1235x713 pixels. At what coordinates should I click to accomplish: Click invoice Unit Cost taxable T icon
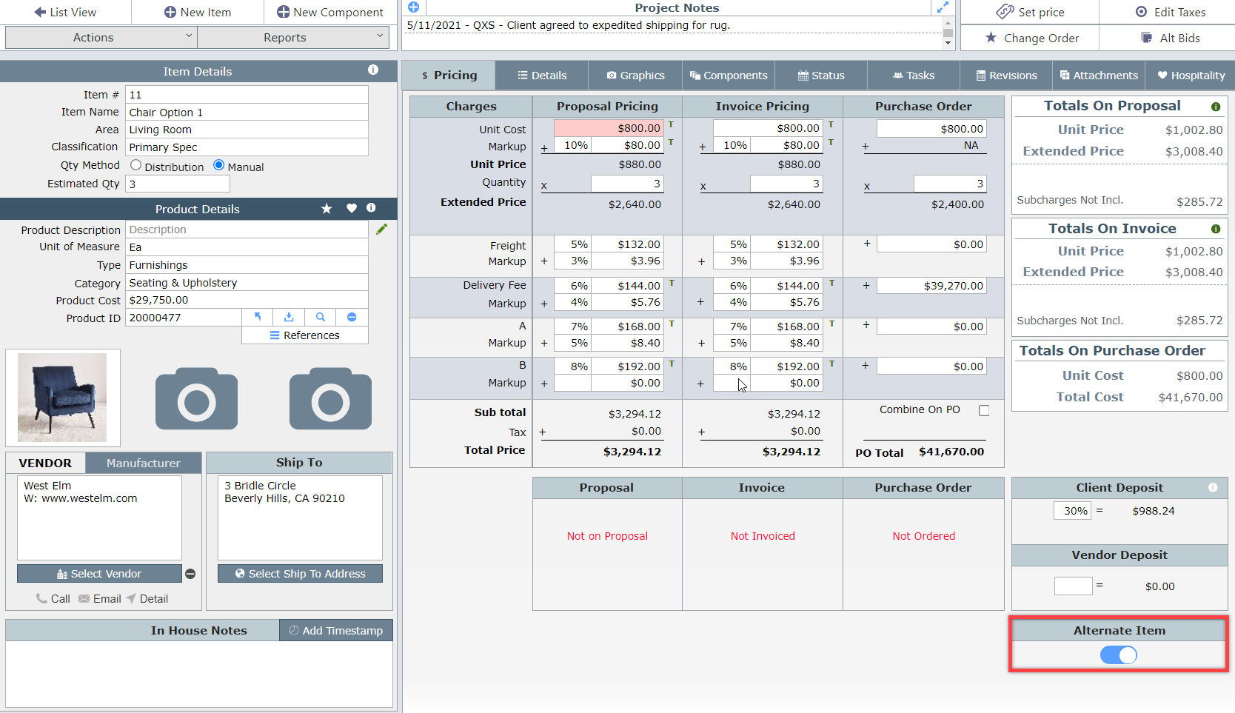tap(831, 124)
